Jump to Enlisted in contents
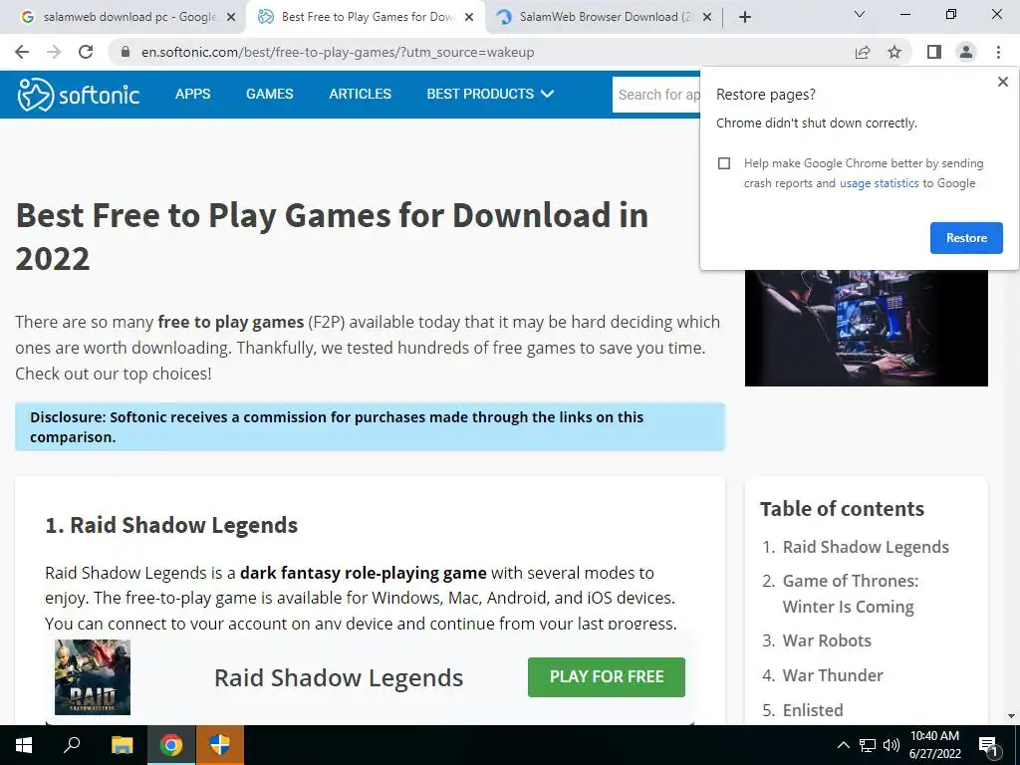This screenshot has width=1020, height=765. pos(813,710)
